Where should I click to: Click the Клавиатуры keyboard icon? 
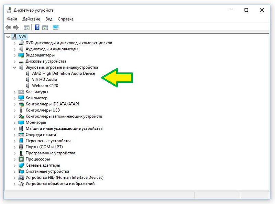[21, 92]
